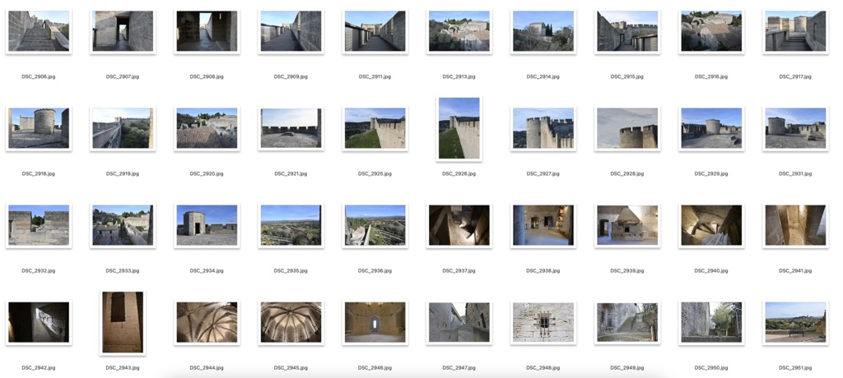Select the DSC_2909.jpg thumbnail
This screenshot has height=378, width=843.
point(291,31)
